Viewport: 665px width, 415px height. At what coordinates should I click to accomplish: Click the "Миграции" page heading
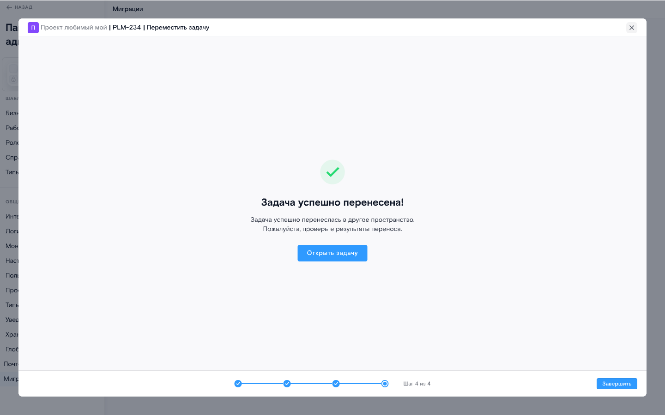(128, 9)
